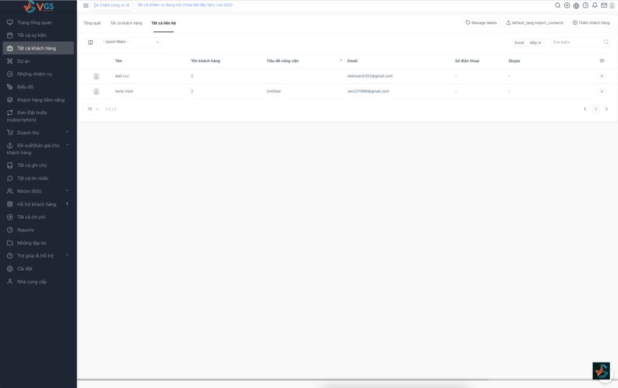Open Những nhiệm vụ in sidebar
This screenshot has width=618, height=388.
click(x=38, y=74)
